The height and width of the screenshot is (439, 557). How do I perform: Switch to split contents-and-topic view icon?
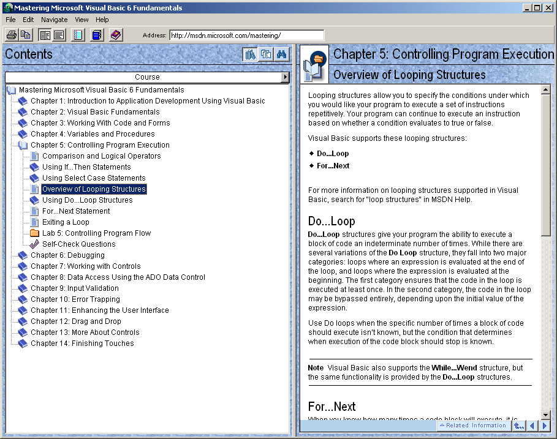[x=45, y=35]
